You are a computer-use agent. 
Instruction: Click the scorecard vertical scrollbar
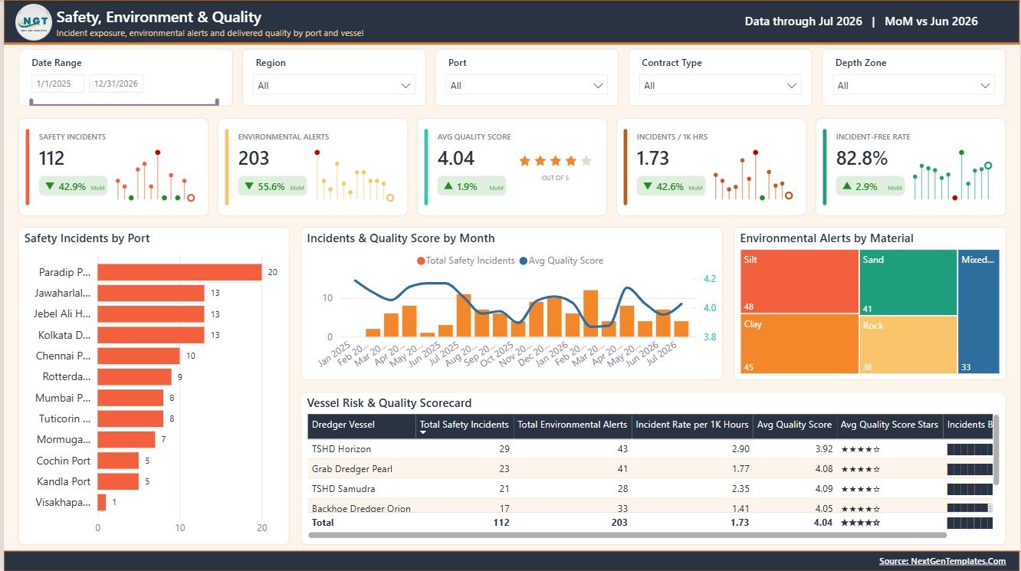point(996,450)
